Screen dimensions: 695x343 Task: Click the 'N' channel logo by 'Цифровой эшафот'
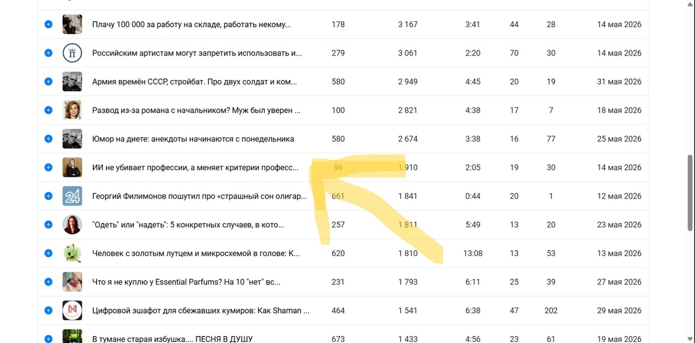[x=72, y=311]
